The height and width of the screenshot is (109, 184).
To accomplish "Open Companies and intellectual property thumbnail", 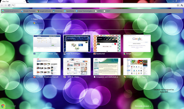I will (107, 66).
